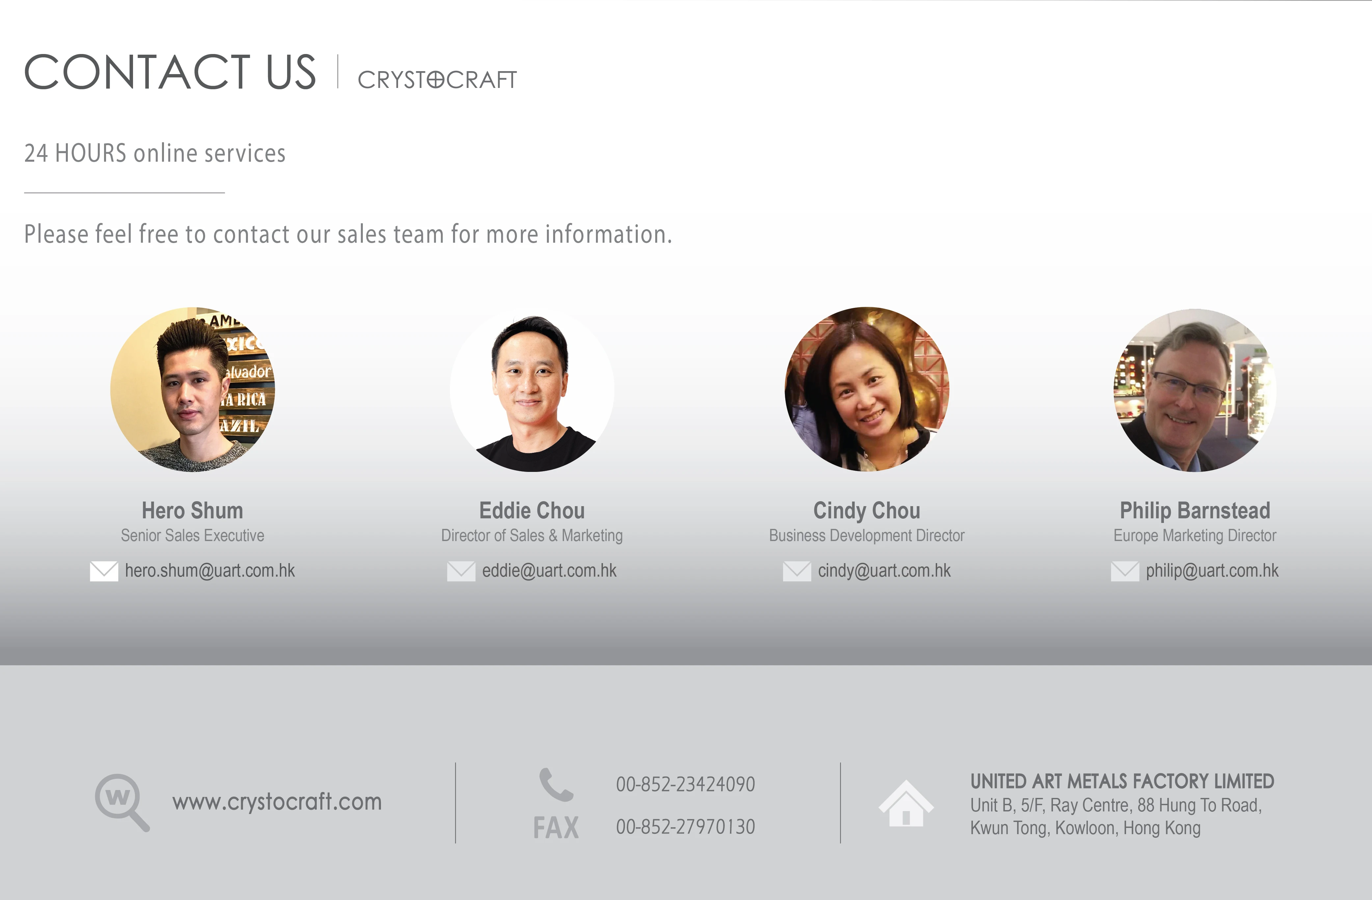1372x900 pixels.
Task: Open the www.crystocraft.com website link
Action: (x=277, y=802)
